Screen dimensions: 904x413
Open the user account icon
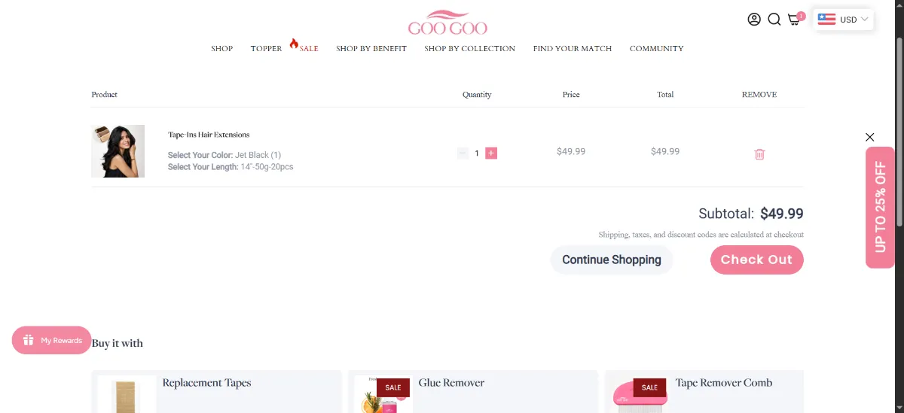point(754,20)
